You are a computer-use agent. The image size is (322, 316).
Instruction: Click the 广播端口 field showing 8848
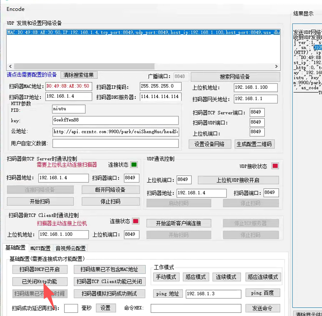click(x=181, y=76)
